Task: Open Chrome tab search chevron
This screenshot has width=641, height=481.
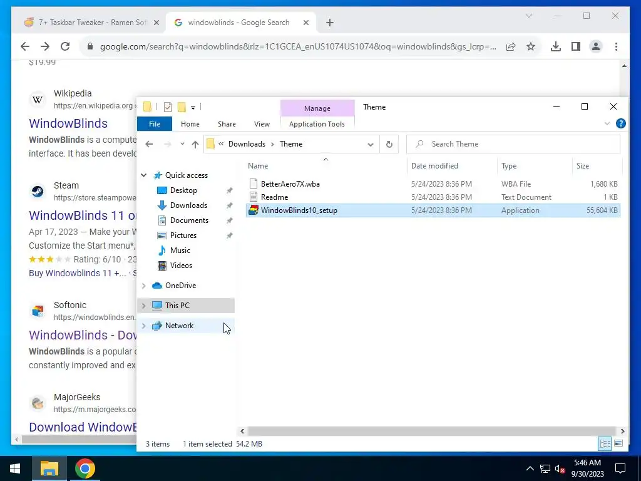Action: click(528, 16)
